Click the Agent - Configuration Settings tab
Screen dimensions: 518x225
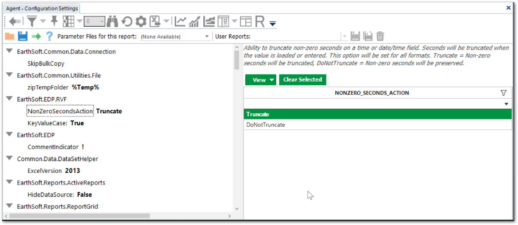point(42,9)
